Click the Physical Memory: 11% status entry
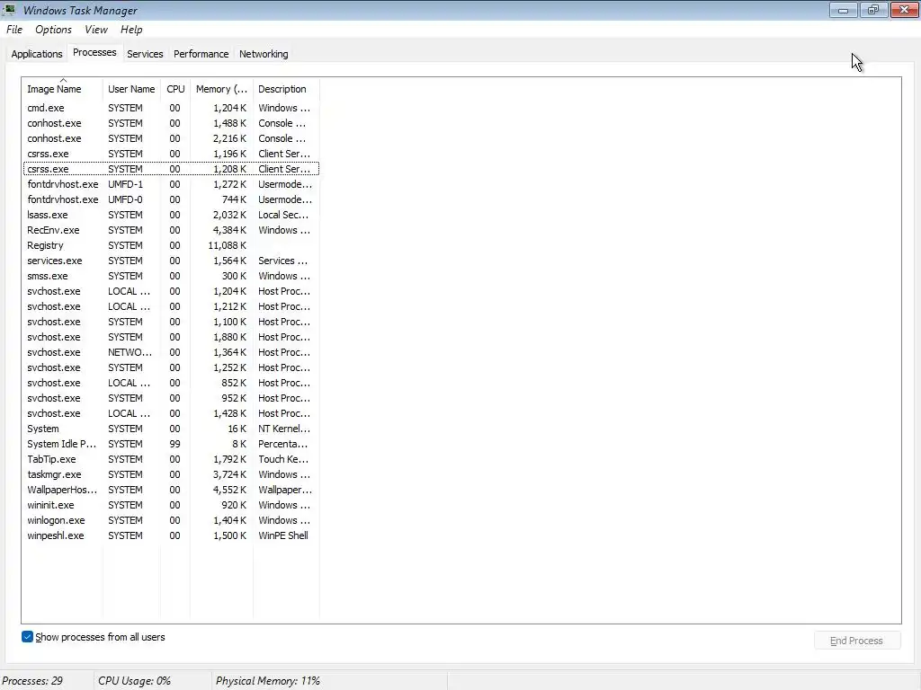The width and height of the screenshot is (921, 690). click(x=268, y=681)
